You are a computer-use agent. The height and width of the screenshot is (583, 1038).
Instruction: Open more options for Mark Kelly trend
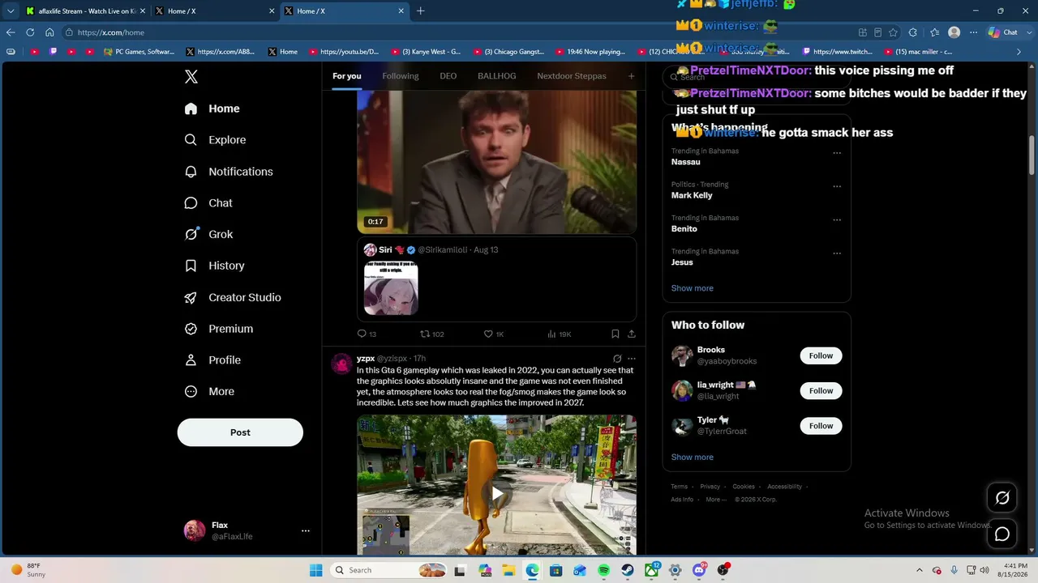[837, 186]
